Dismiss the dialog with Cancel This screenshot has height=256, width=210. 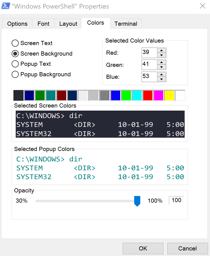[x=187, y=248]
